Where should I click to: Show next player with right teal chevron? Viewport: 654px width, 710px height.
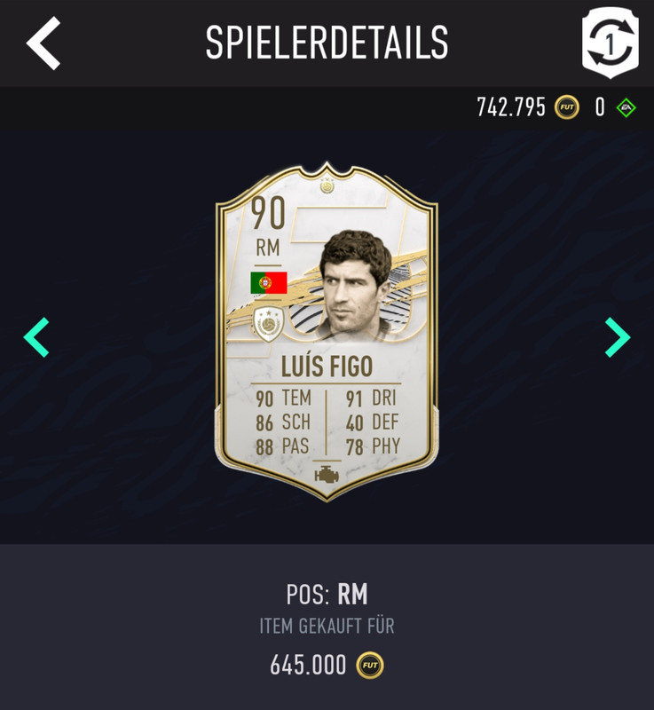tap(618, 337)
